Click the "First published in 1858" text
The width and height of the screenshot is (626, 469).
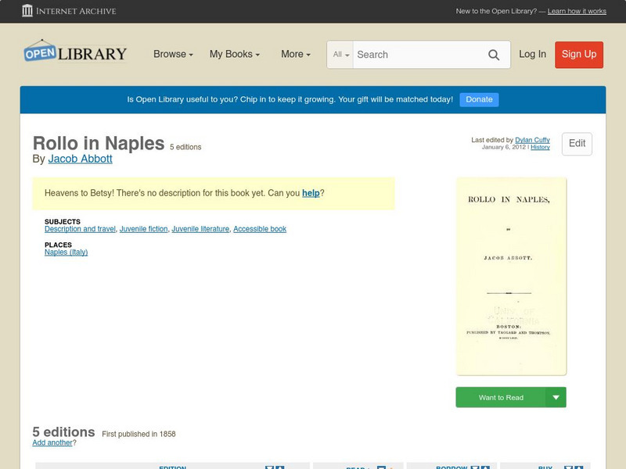[x=139, y=434]
